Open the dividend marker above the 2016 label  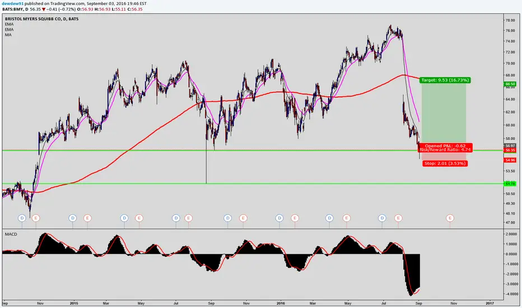[279, 218]
